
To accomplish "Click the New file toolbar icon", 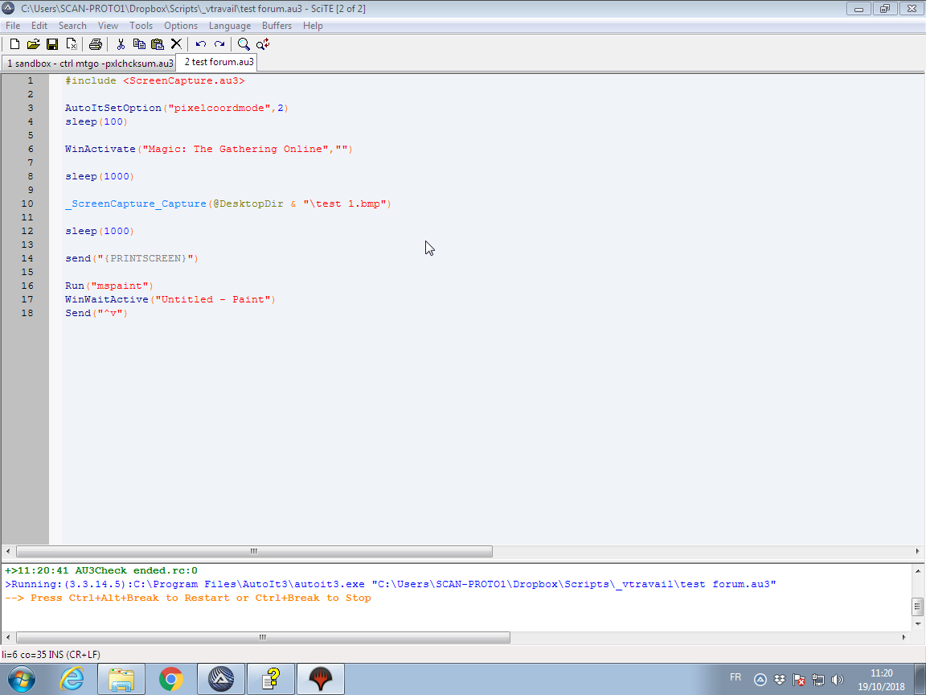I will click(14, 44).
